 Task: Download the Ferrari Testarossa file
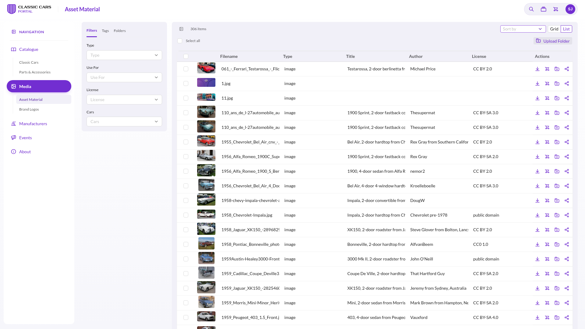tap(537, 69)
